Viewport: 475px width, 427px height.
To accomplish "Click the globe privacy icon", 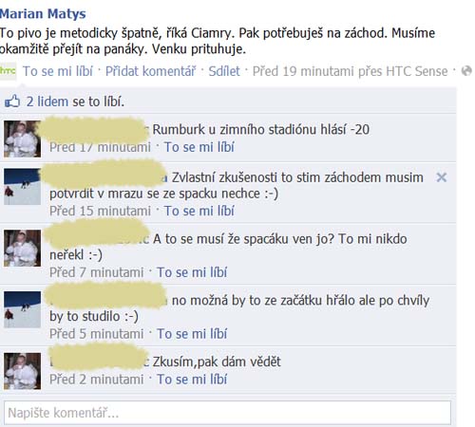I will (466, 71).
